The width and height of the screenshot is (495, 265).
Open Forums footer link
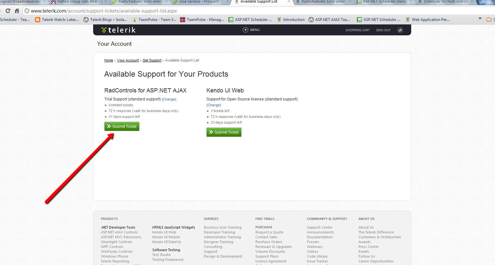click(313, 242)
